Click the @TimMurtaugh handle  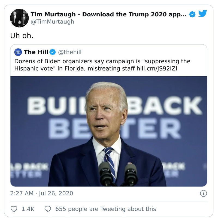pyautogui.click(x=52, y=22)
